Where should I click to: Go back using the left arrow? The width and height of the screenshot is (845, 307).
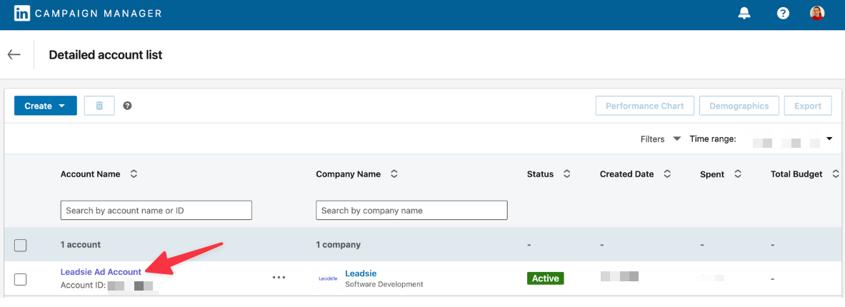point(14,54)
